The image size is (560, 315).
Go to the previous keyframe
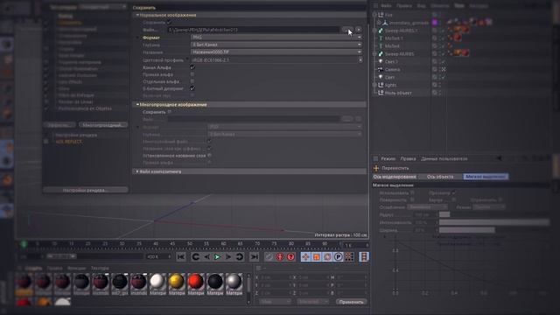(x=196, y=256)
